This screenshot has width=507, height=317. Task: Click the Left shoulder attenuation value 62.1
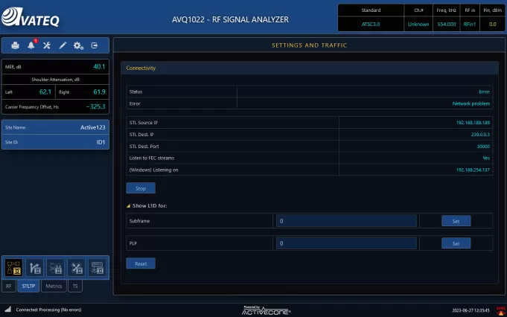click(x=45, y=92)
